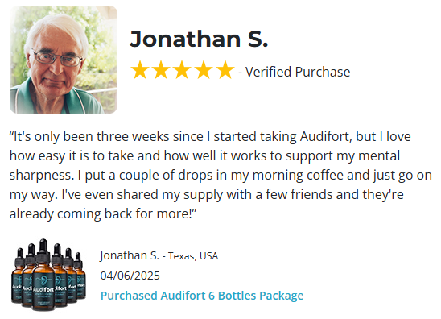Open Purchased Audifort 6 Bottles Package link
This screenshot has width=441, height=319.
(202, 296)
